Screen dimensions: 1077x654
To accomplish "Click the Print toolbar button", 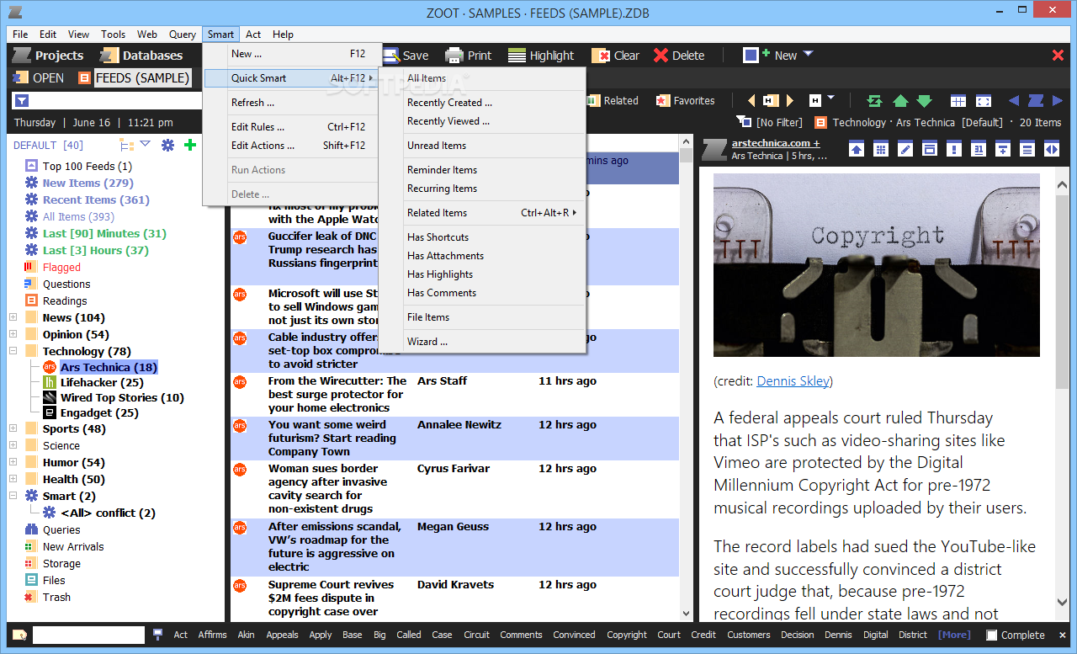I will pyautogui.click(x=468, y=56).
